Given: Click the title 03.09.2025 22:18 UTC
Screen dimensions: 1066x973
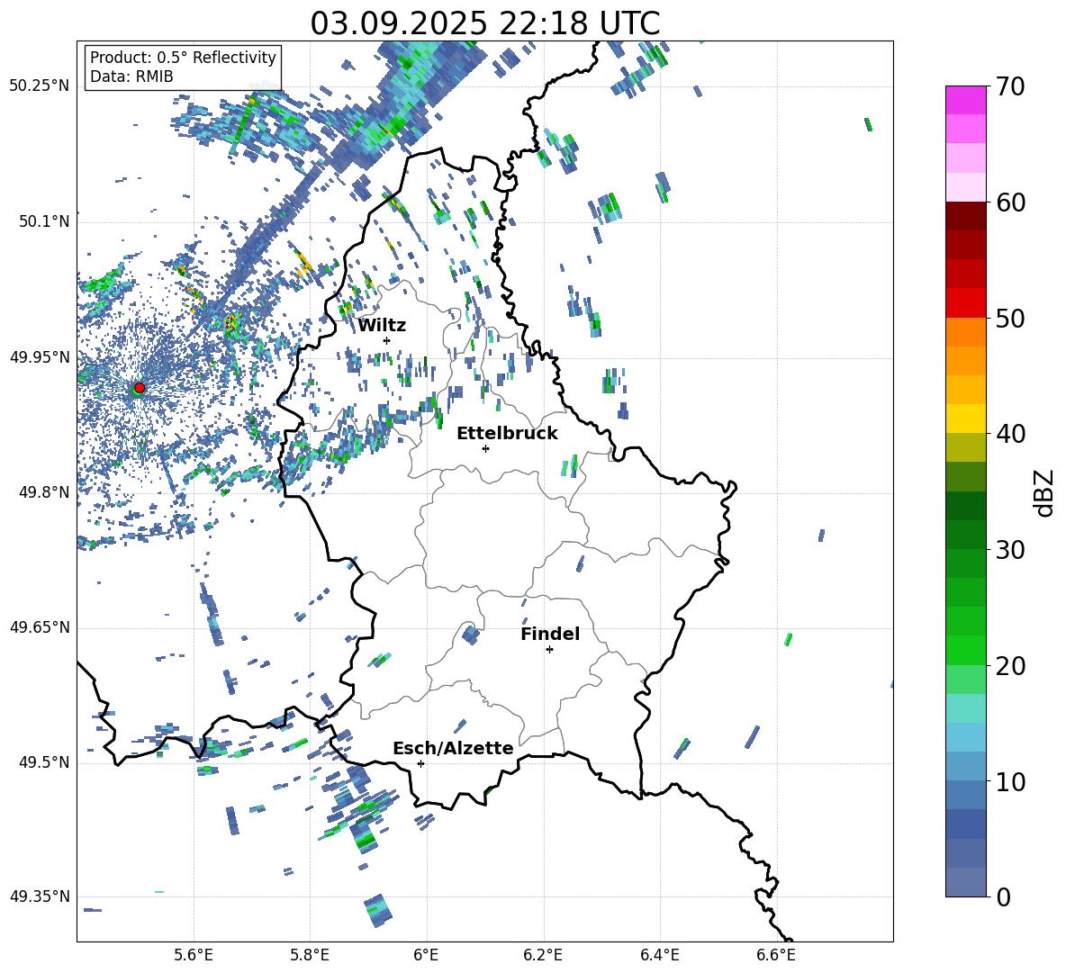Looking at the screenshot, I should tap(485, 23).
